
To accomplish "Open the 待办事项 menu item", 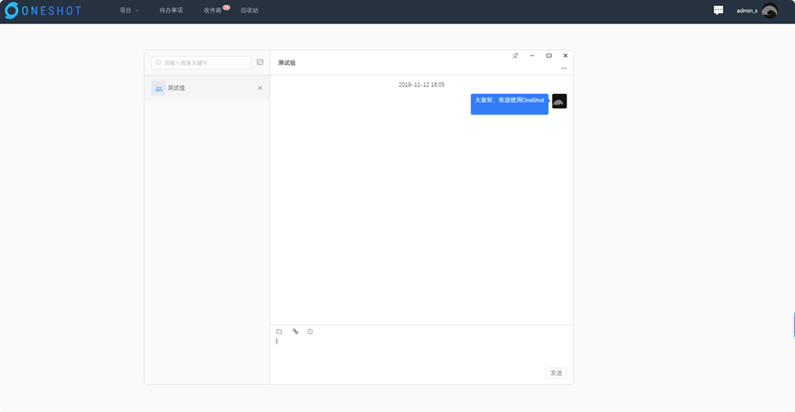I will tap(171, 10).
